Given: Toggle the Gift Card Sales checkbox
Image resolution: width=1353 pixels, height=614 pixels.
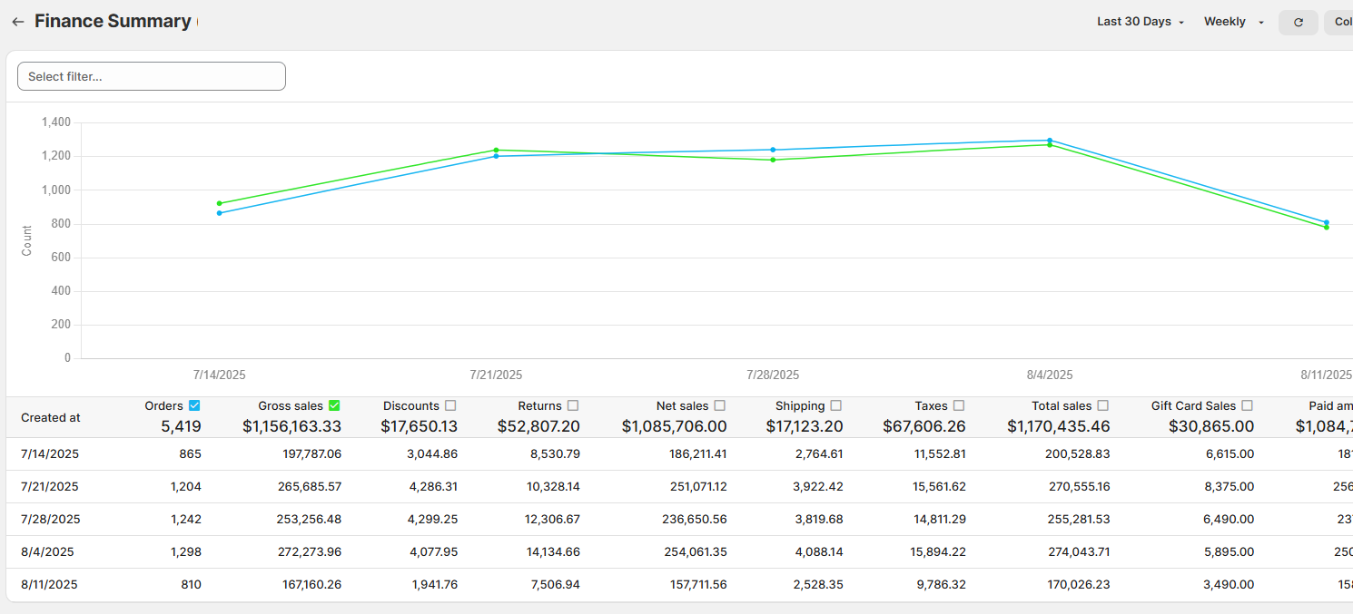Looking at the screenshot, I should pos(1247,405).
